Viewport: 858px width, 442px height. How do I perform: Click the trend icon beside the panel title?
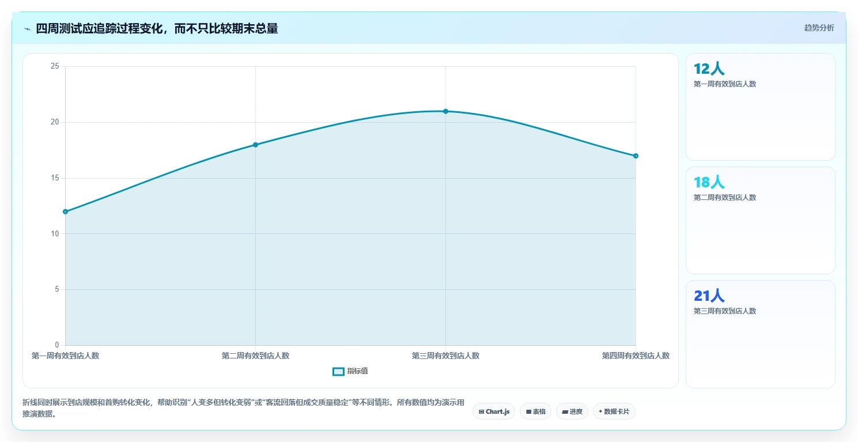(27, 29)
